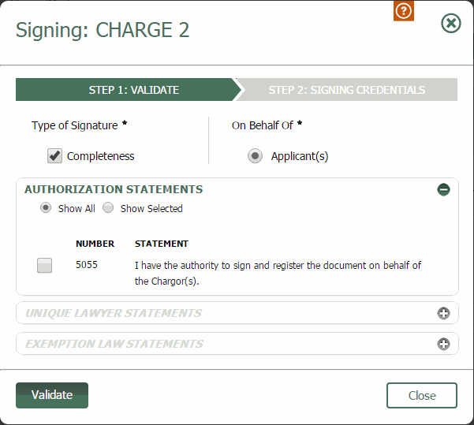Toggle the Completeness checkbox

tap(54, 156)
